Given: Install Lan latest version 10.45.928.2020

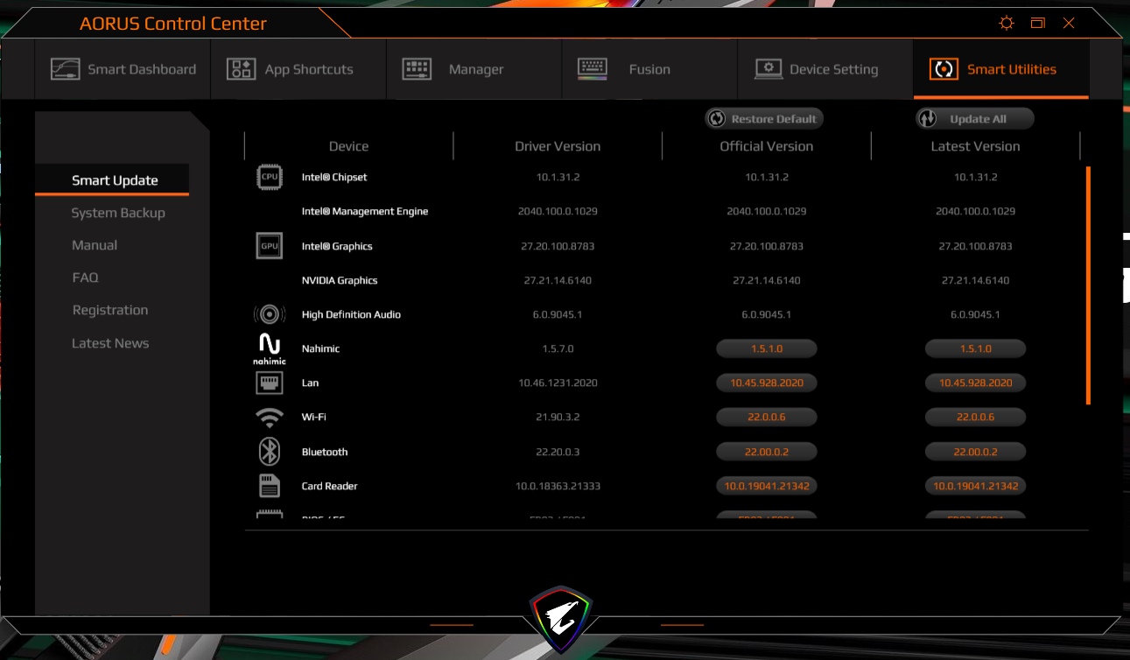Looking at the screenshot, I should click(975, 383).
